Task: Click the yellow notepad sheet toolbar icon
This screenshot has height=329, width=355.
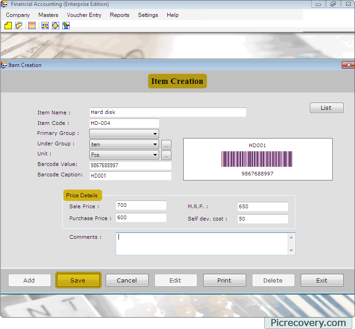Action: [56, 26]
